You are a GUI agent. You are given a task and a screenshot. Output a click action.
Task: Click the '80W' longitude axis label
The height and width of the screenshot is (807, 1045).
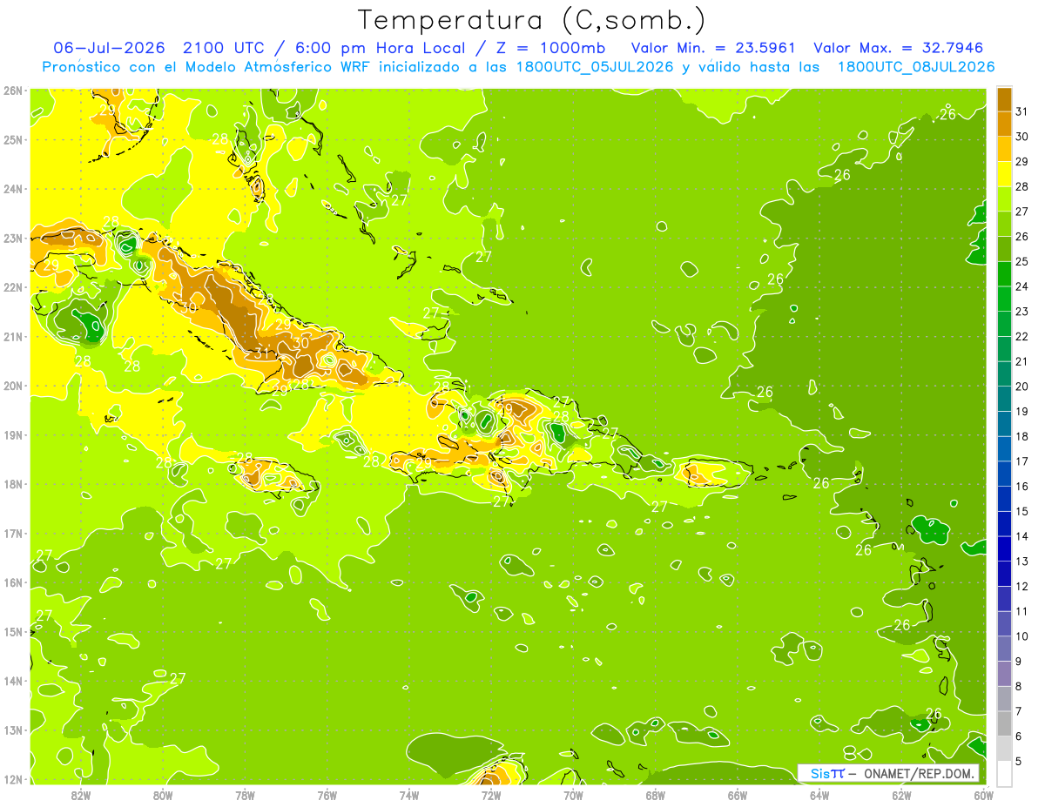163,795
